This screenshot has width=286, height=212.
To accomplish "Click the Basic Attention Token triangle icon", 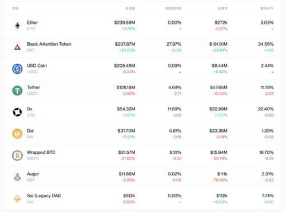I will point(17,47).
